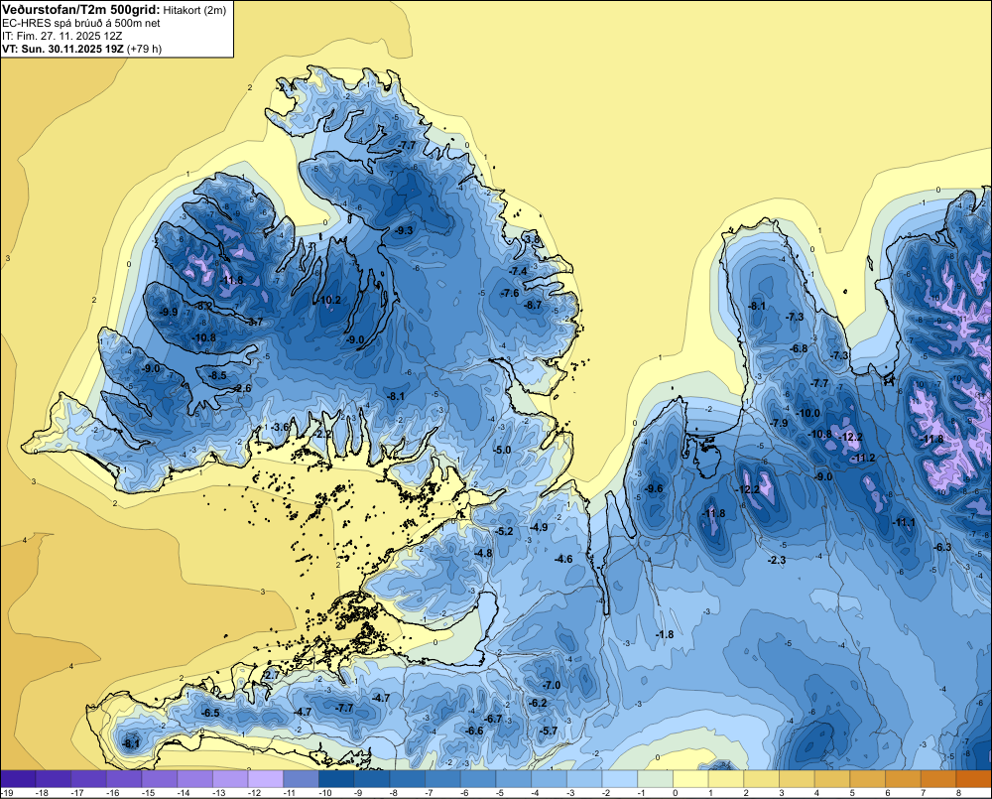Click the -6.6 temperature label
The image size is (992, 799).
pyautogui.click(x=474, y=731)
